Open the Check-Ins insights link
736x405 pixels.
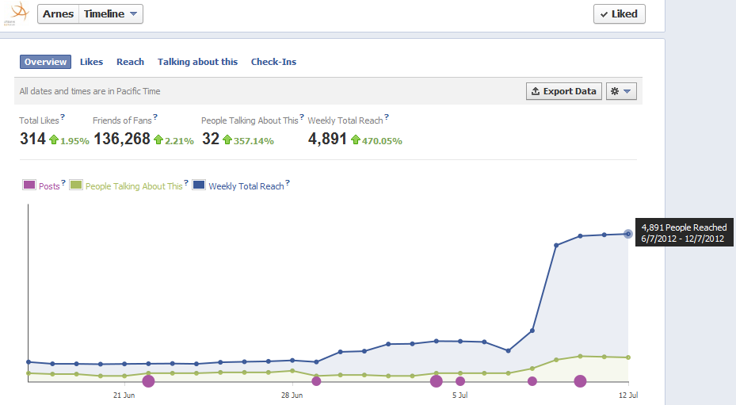[273, 62]
